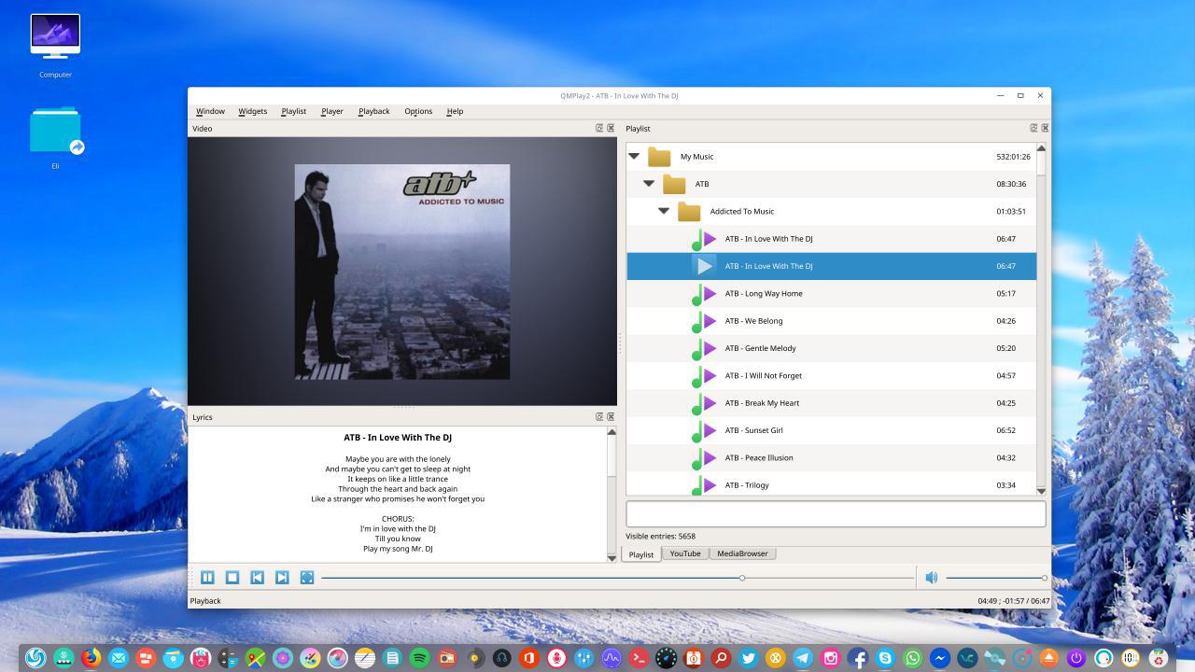This screenshot has height=672, width=1195.
Task: Open the Playlist menu in the menu bar
Action: pyautogui.click(x=293, y=111)
